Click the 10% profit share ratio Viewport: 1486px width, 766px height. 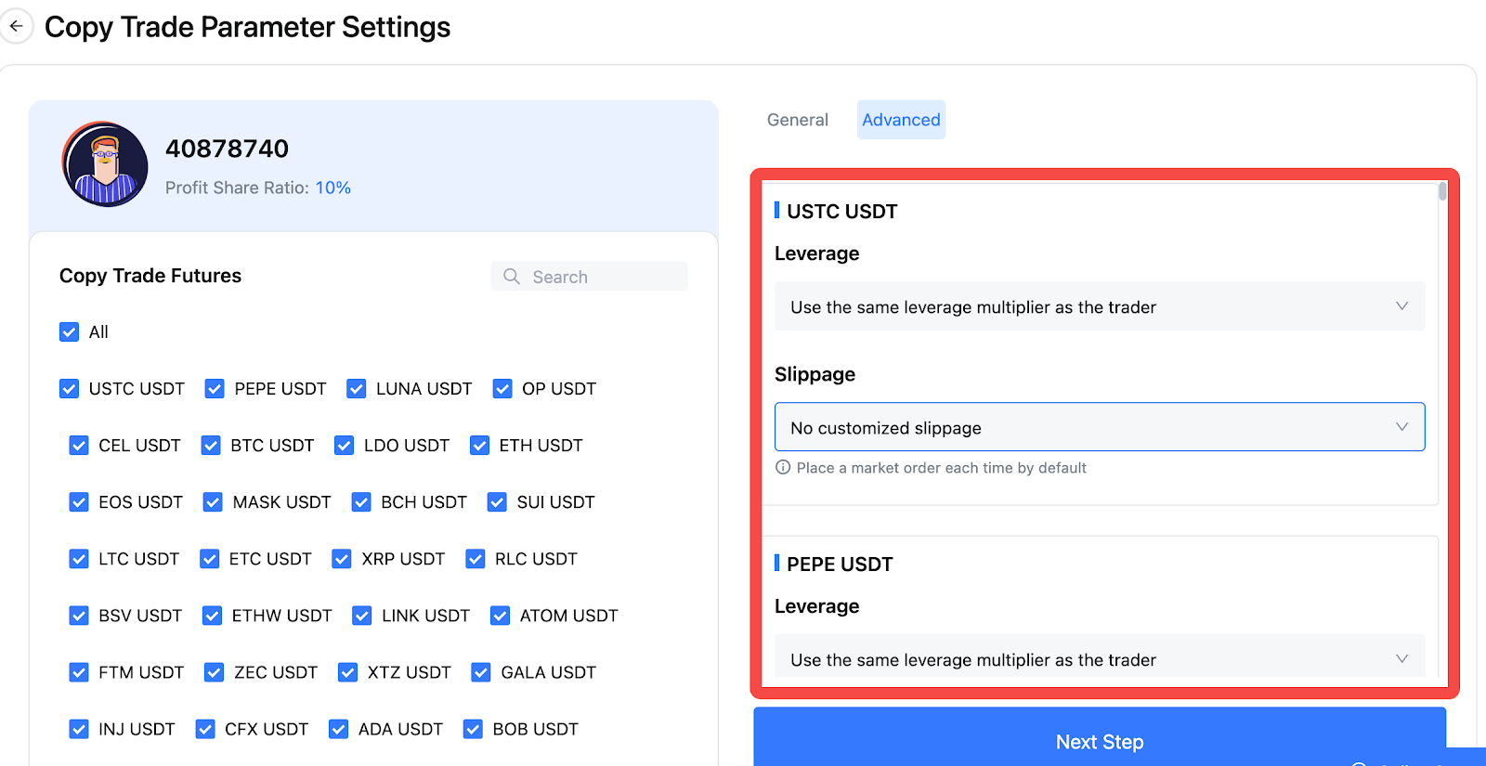point(332,188)
